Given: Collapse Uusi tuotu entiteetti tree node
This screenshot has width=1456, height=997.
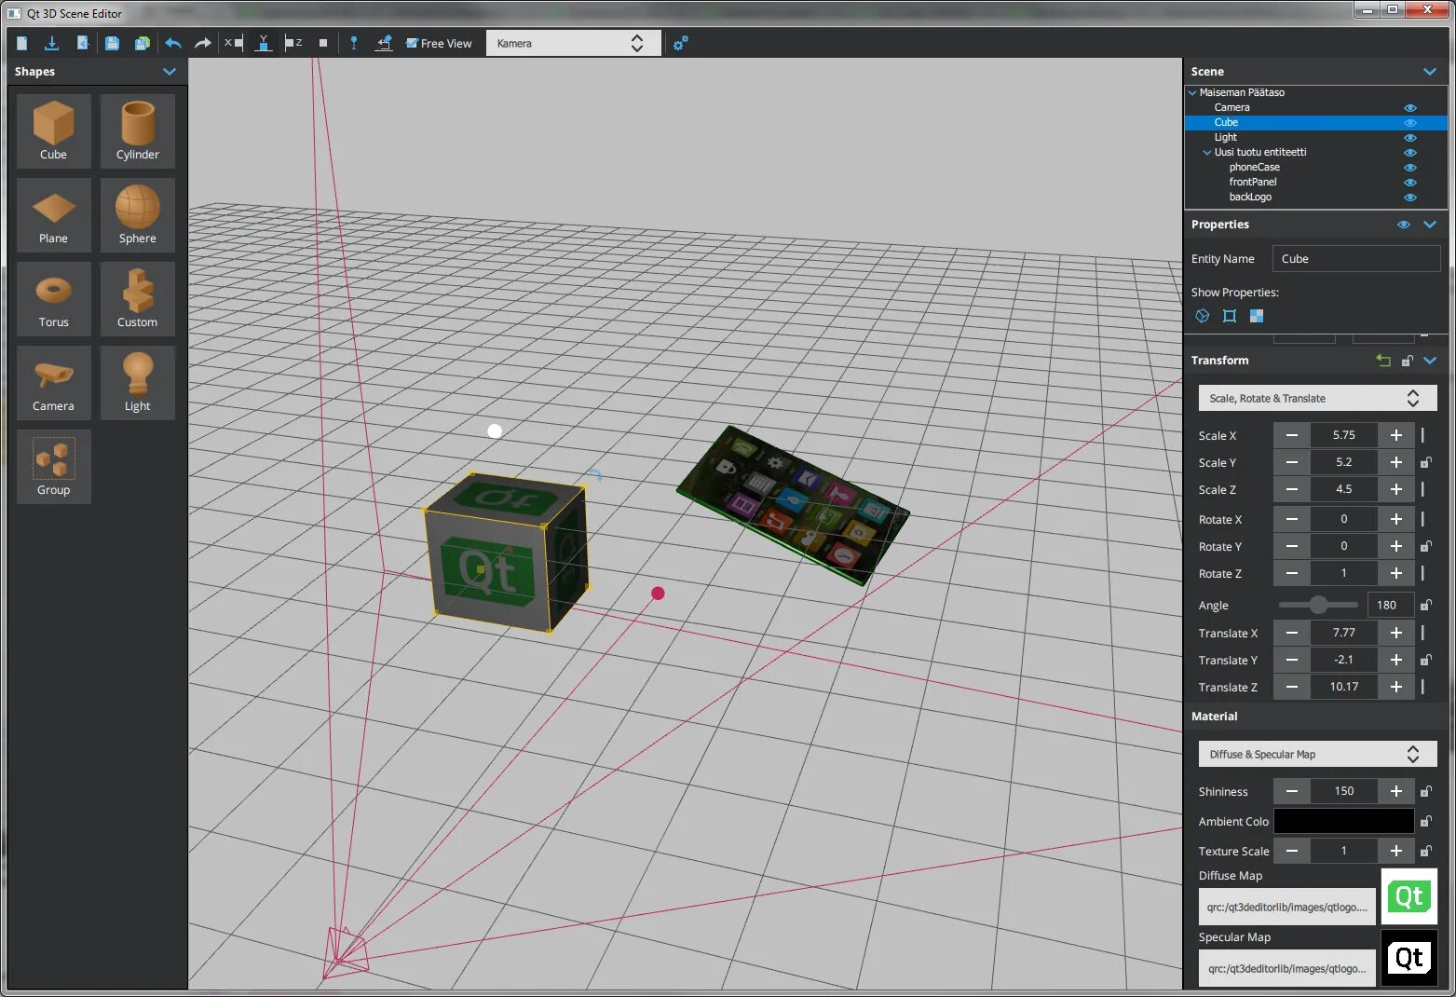Looking at the screenshot, I should (1207, 153).
